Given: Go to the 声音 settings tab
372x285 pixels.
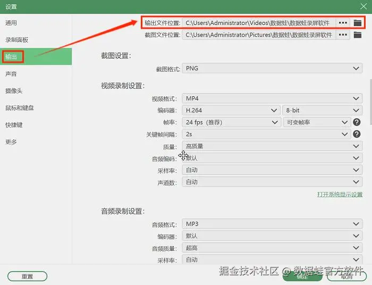Looking at the screenshot, I should 36,74.
